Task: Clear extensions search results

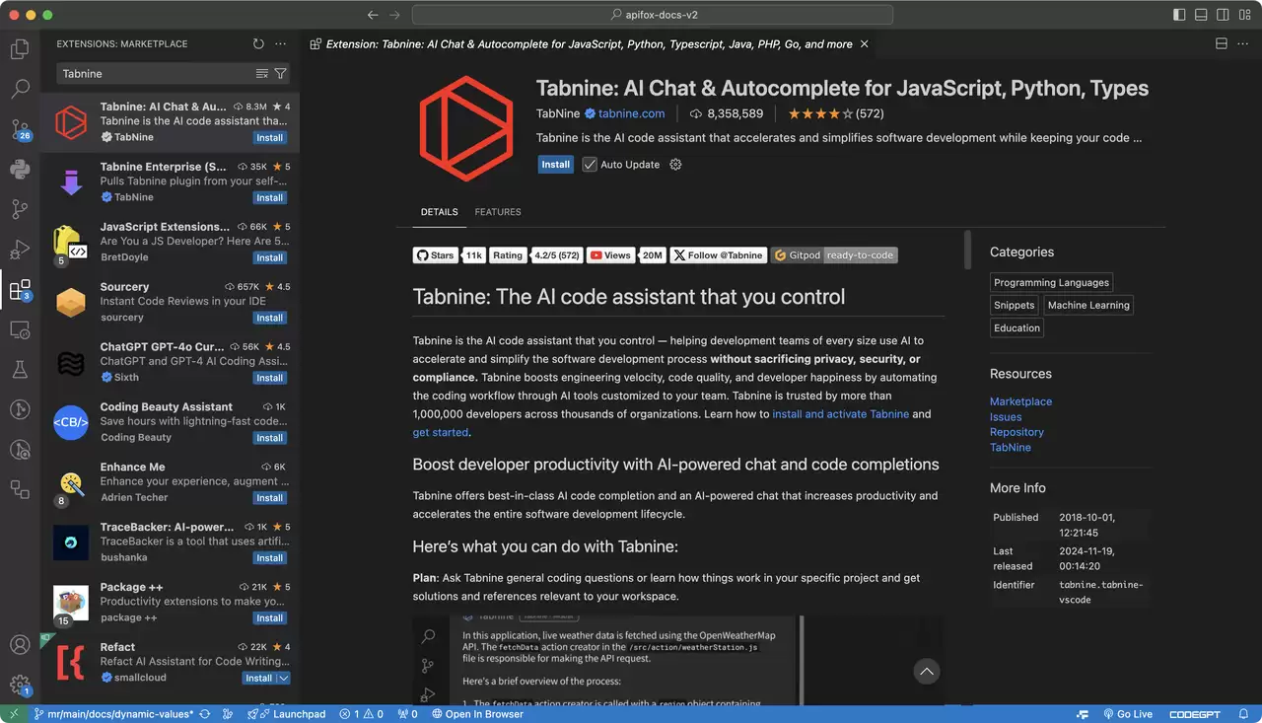Action: [262, 74]
